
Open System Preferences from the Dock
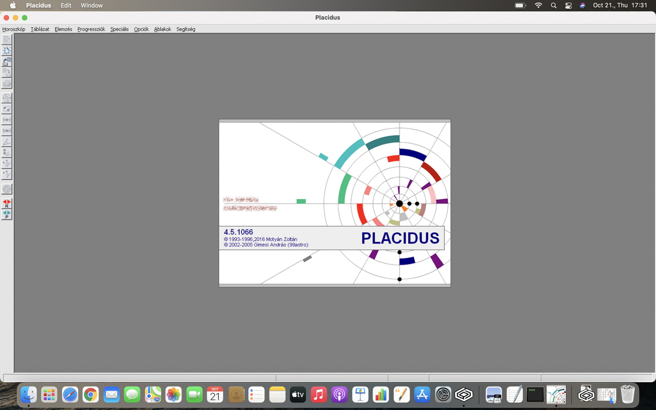[x=443, y=395]
